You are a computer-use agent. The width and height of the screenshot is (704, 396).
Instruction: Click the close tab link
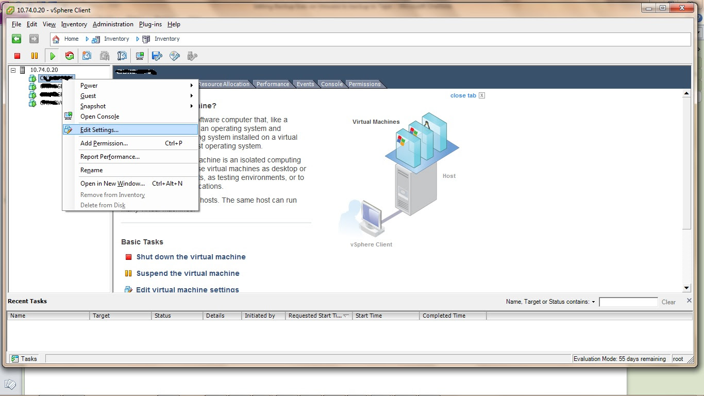pyautogui.click(x=463, y=95)
